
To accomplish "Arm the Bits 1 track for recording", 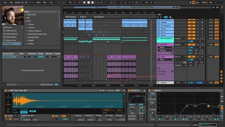I will 202,32.
